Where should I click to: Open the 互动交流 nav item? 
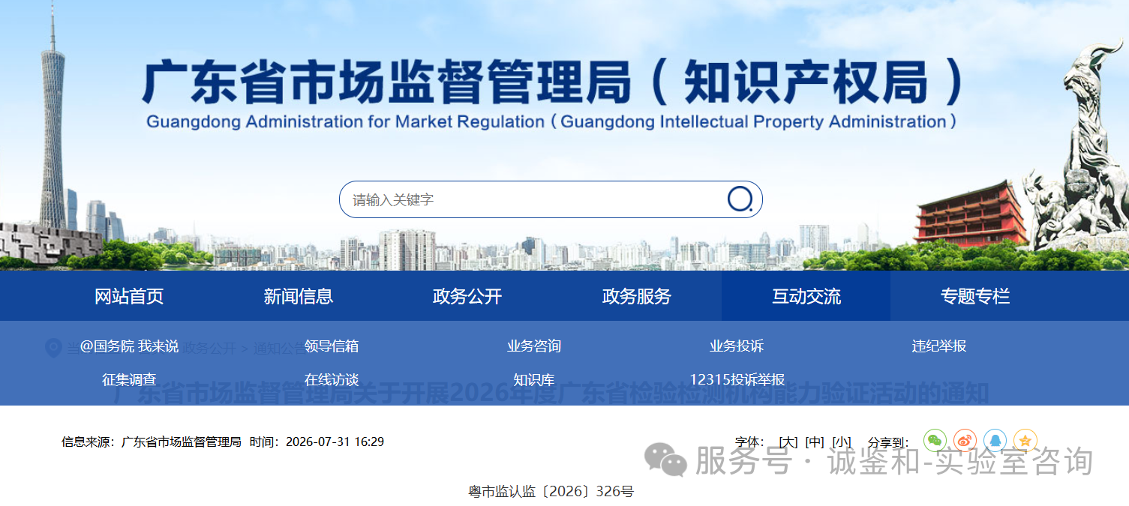806,296
